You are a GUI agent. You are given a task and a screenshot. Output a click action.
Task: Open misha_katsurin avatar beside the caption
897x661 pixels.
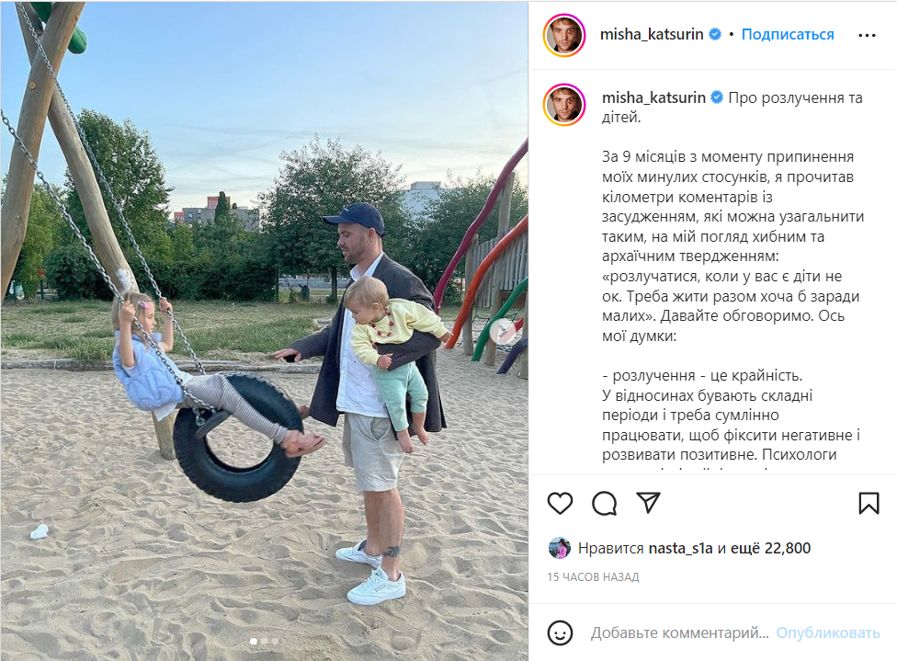[564, 105]
